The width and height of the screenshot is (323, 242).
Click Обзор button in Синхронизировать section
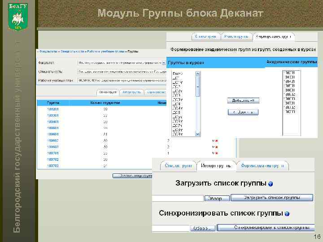click(x=203, y=228)
